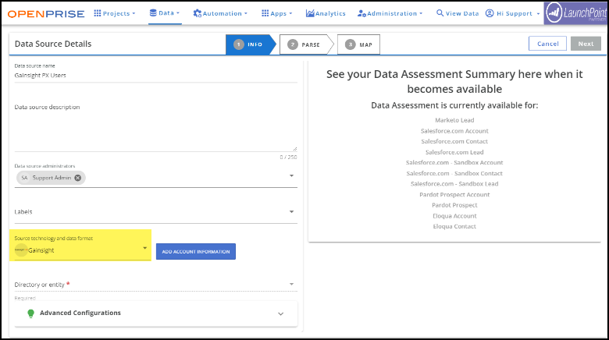This screenshot has height=340, width=609.
Task: Edit the Data source name field
Action: (155, 76)
